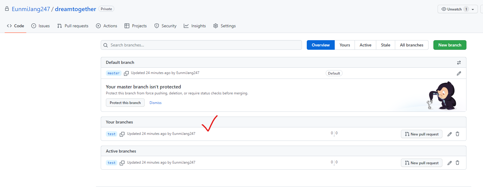Open the Code tab
This screenshot has width=483, height=193.
(x=16, y=26)
